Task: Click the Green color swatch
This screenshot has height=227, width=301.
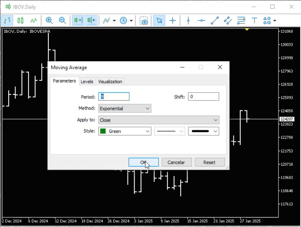Action: [103, 131]
